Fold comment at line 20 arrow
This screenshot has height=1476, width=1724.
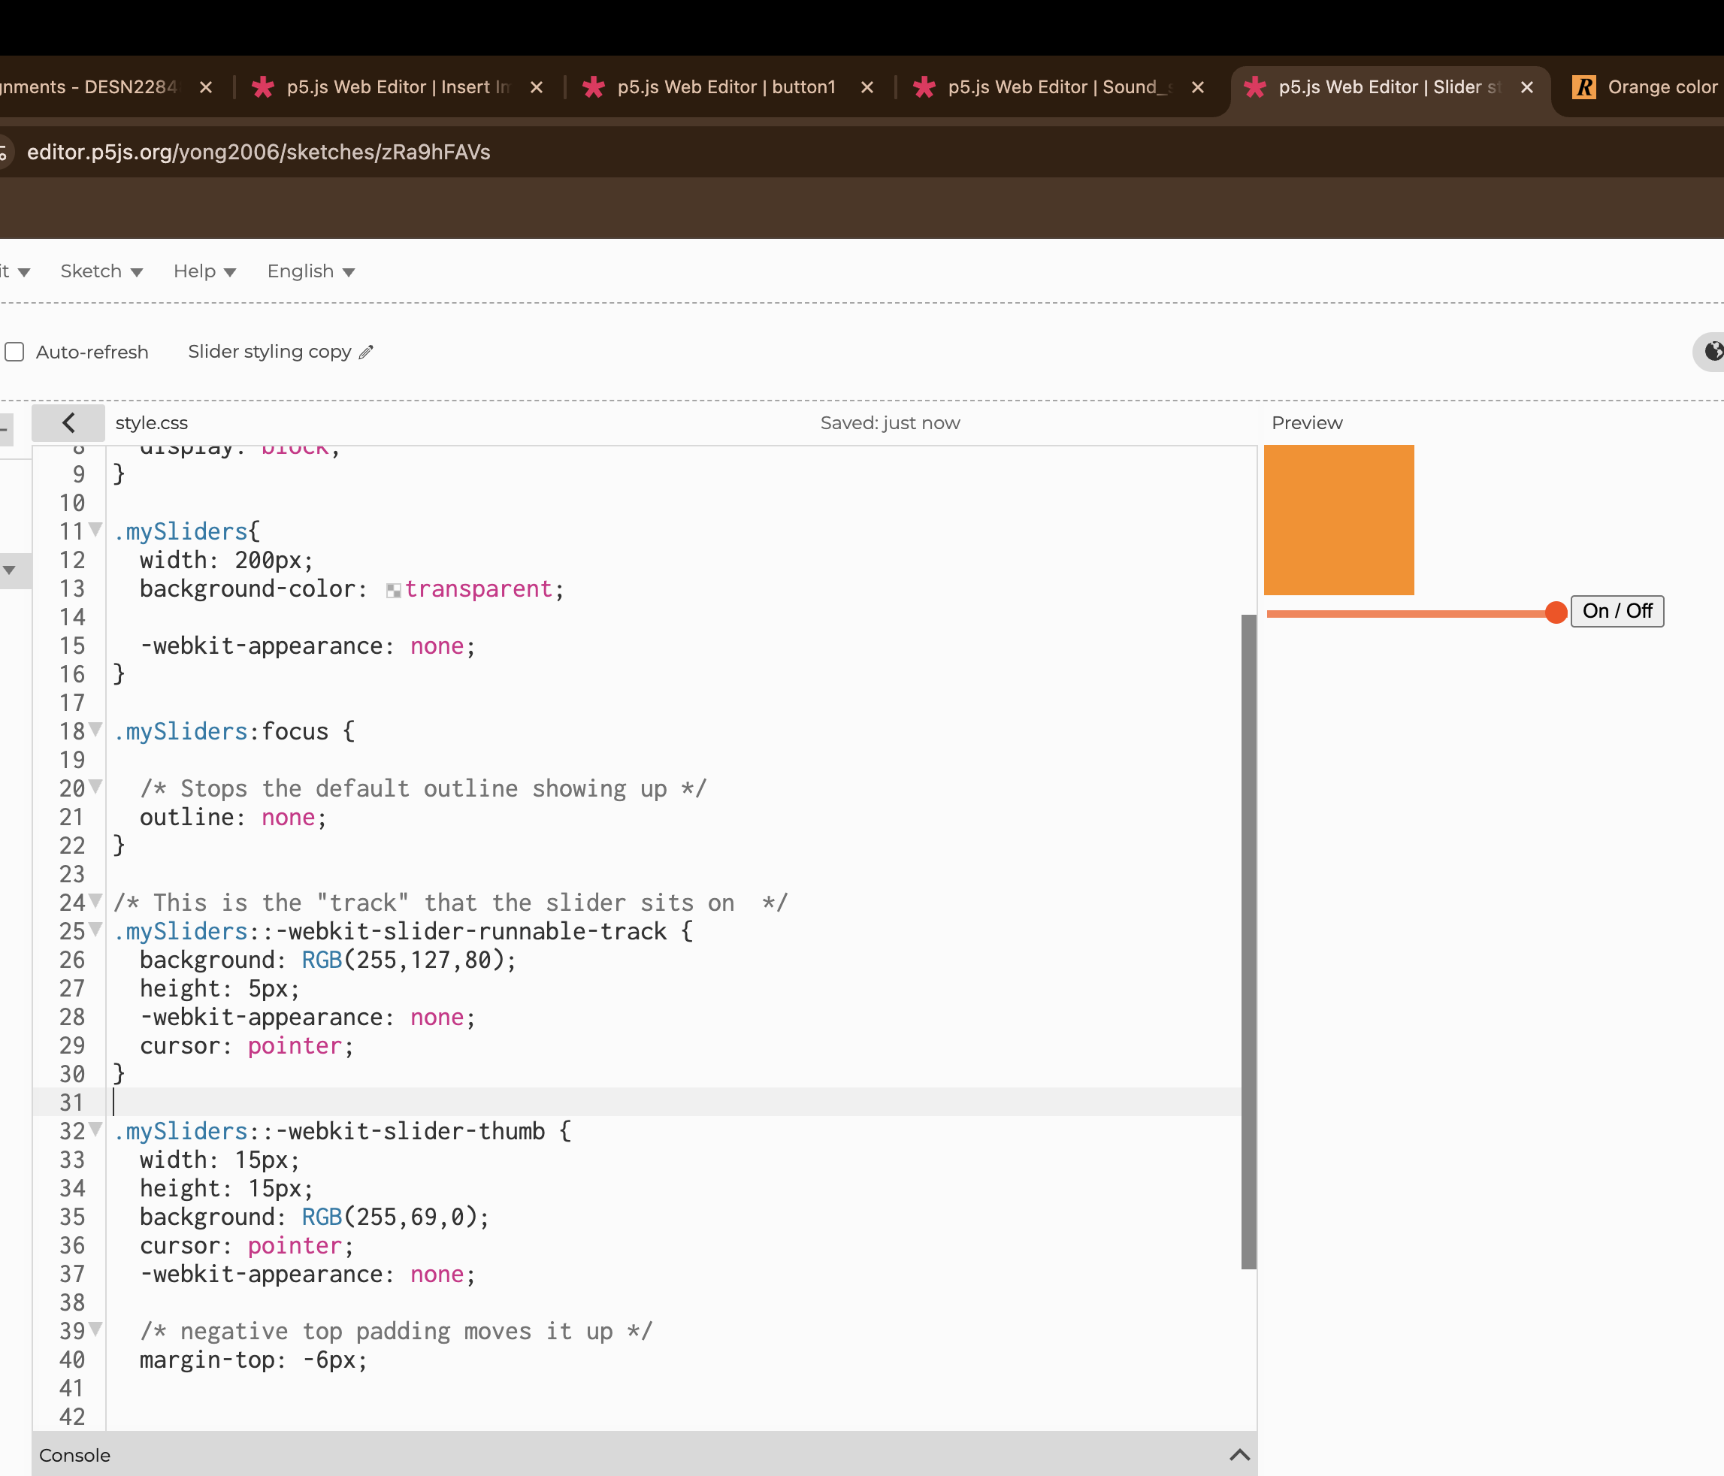[95, 787]
